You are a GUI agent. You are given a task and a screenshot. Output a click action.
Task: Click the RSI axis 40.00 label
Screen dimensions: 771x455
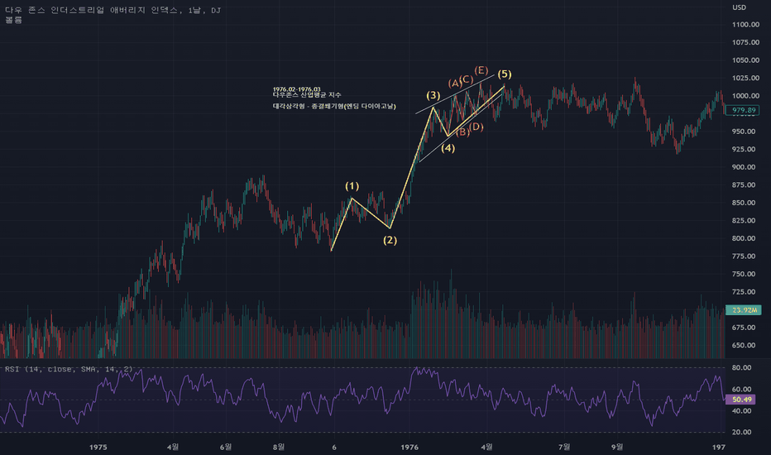click(741, 410)
